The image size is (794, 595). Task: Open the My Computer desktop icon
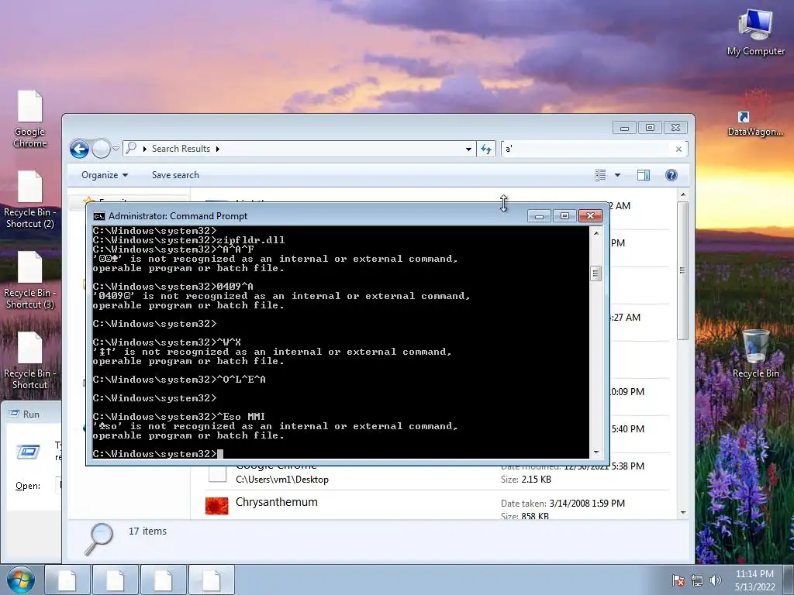755,33
